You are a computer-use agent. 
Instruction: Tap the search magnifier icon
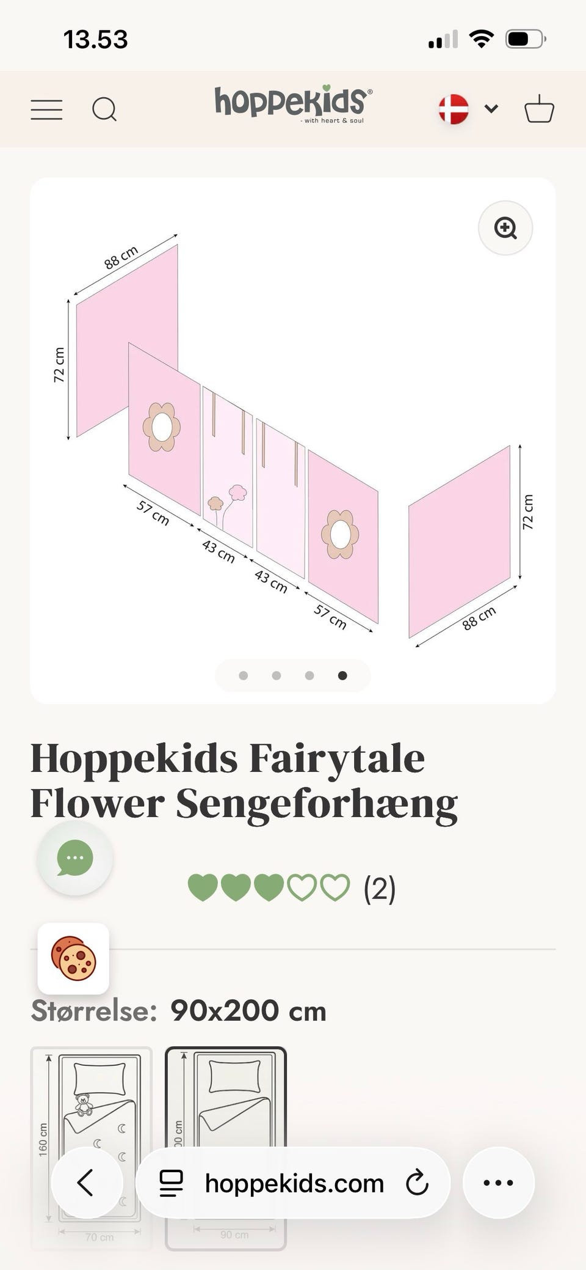[104, 110]
